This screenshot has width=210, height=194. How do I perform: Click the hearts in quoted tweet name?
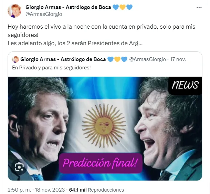coord(117,59)
